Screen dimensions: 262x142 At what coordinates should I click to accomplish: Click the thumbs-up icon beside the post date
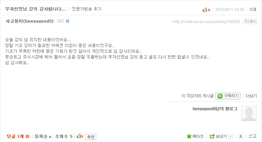click(205, 10)
